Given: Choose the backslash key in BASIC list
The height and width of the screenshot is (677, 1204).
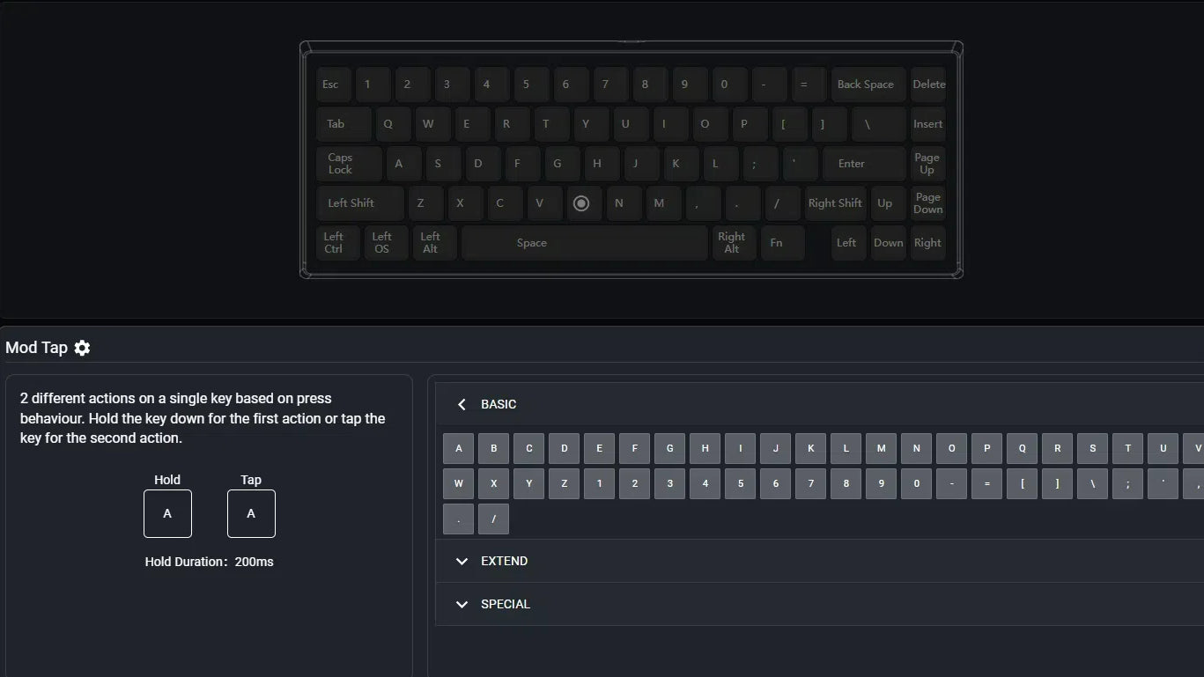Looking at the screenshot, I should (x=1092, y=483).
